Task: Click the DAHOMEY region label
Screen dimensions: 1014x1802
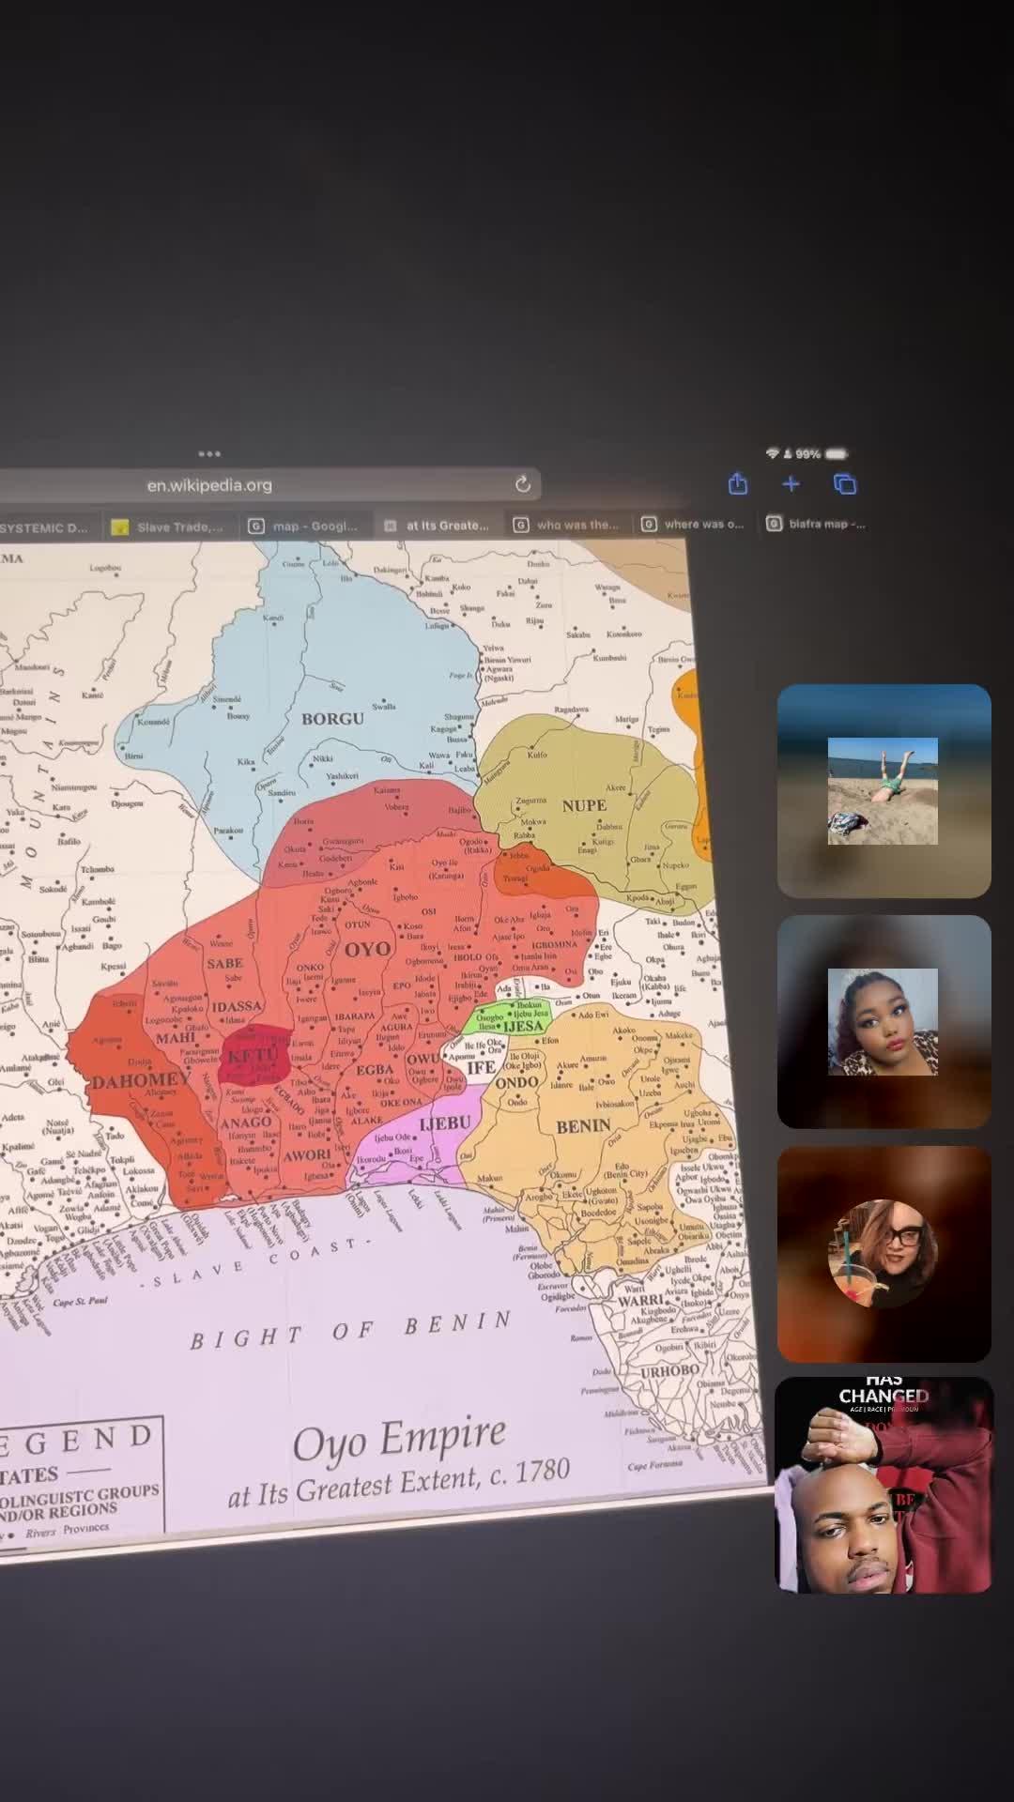Action: (140, 1081)
